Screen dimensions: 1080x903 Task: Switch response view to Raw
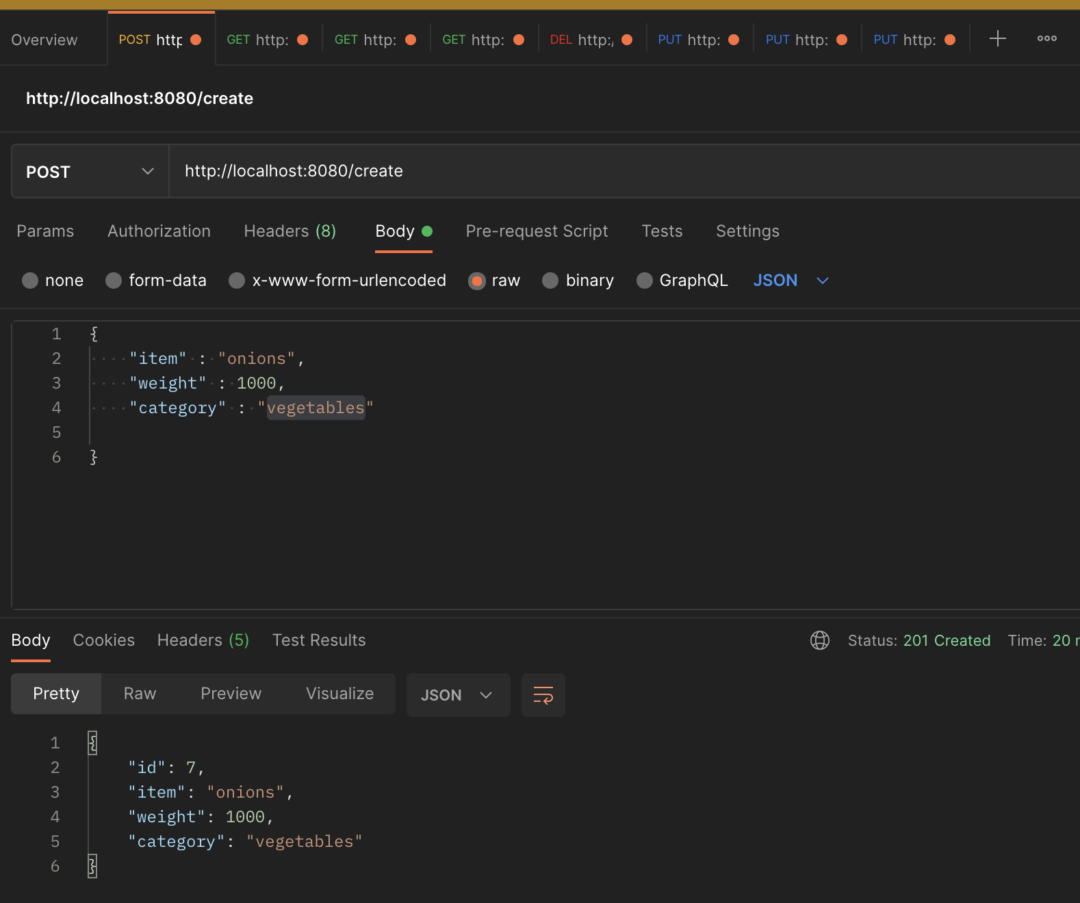click(x=140, y=694)
